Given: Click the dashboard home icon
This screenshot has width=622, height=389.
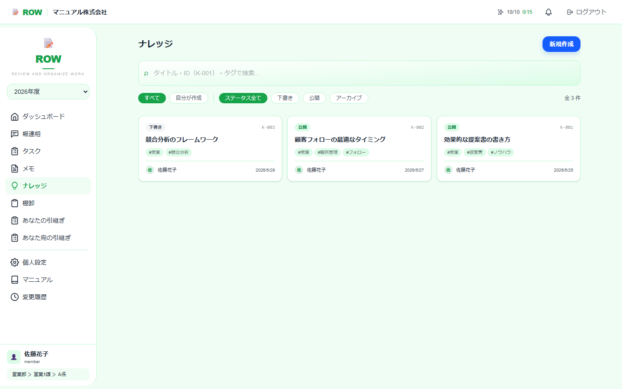Looking at the screenshot, I should tap(15, 117).
